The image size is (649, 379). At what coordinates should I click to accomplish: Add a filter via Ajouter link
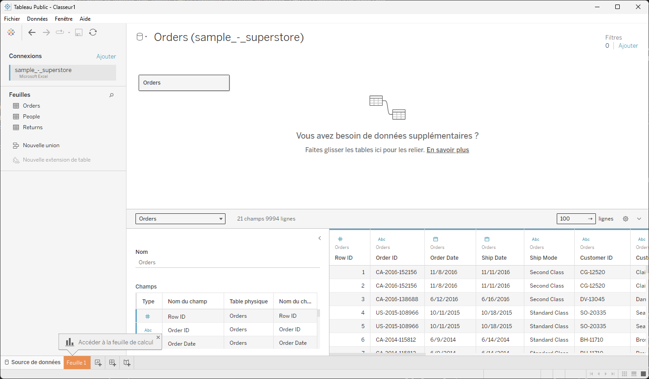pyautogui.click(x=628, y=46)
